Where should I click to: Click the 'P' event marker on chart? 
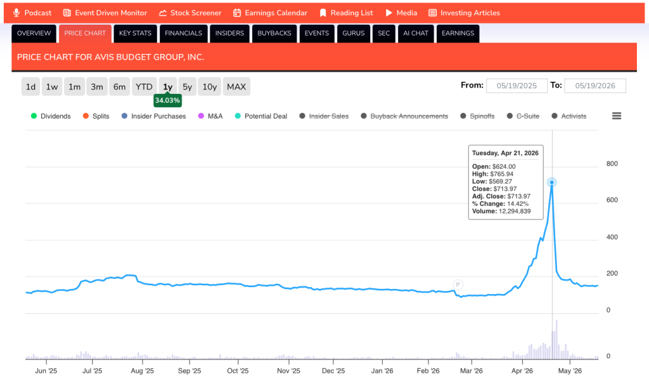[x=458, y=285]
